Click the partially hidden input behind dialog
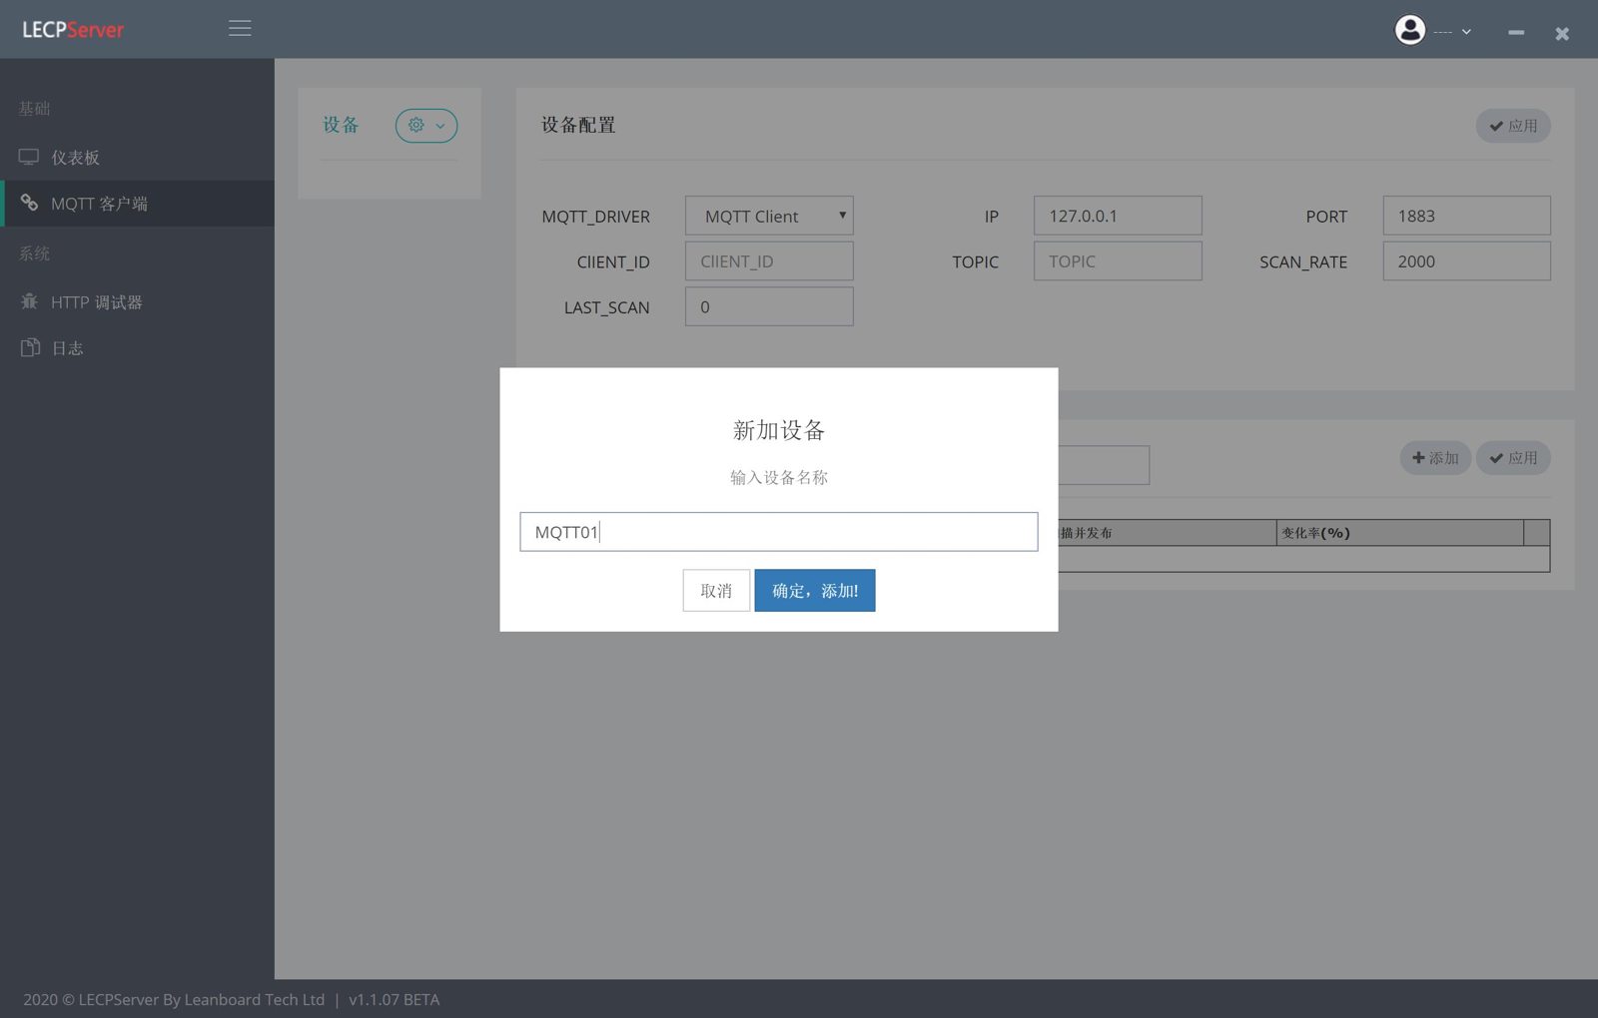The height and width of the screenshot is (1018, 1598). tap(1104, 465)
